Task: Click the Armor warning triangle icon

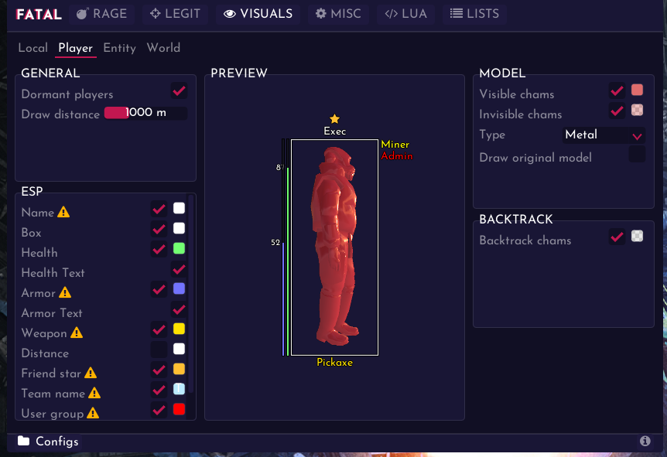Action: (x=65, y=292)
